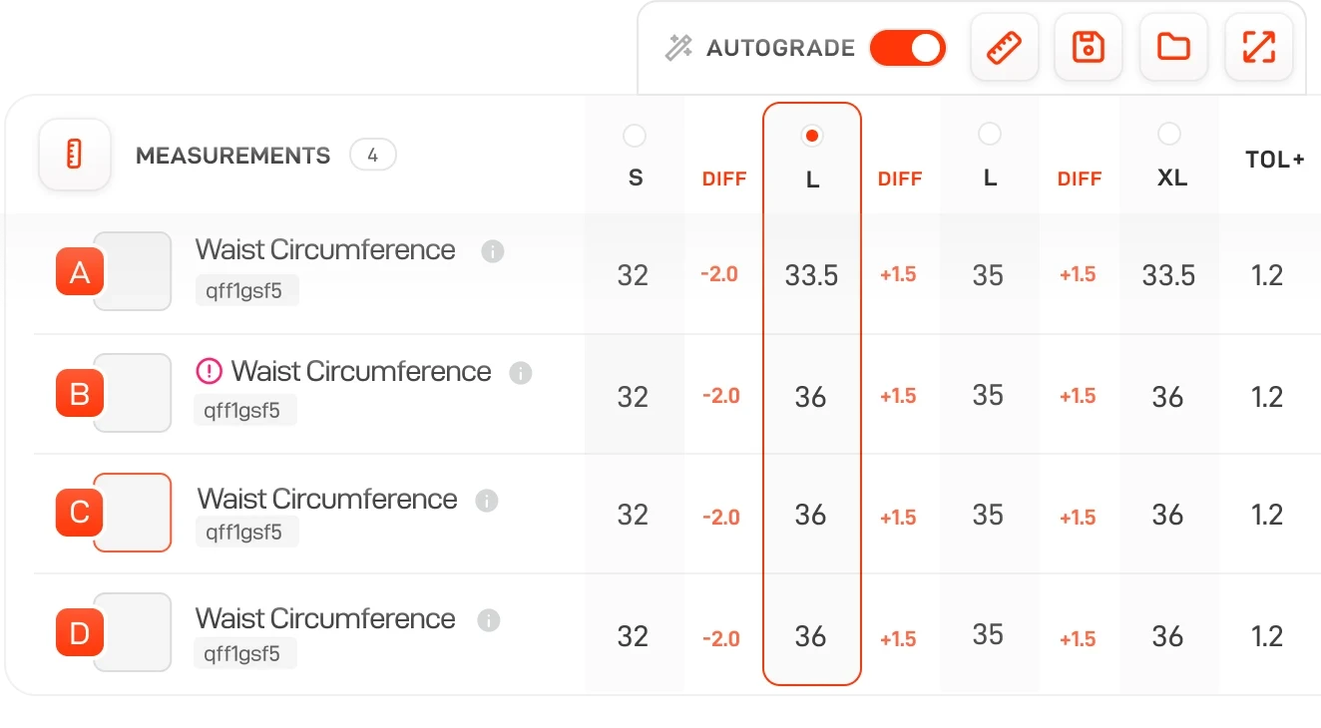1321x728 pixels.
Task: Click the measurements count badge showing 4
Action: pyautogui.click(x=373, y=155)
